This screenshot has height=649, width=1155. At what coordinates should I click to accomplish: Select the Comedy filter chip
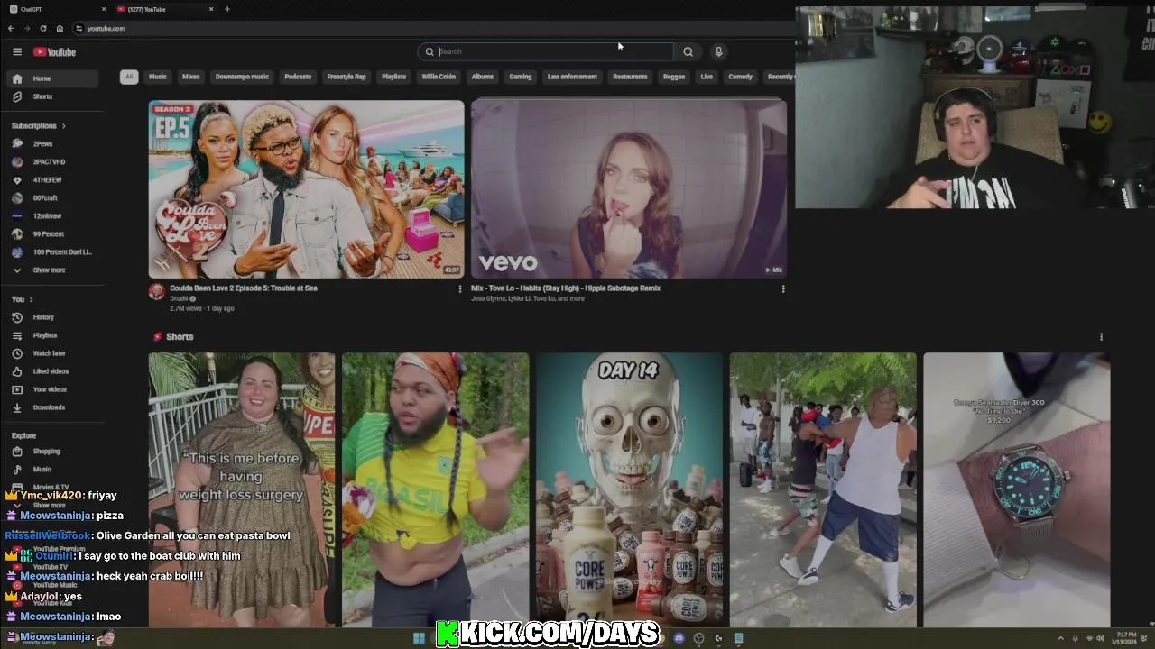741,77
